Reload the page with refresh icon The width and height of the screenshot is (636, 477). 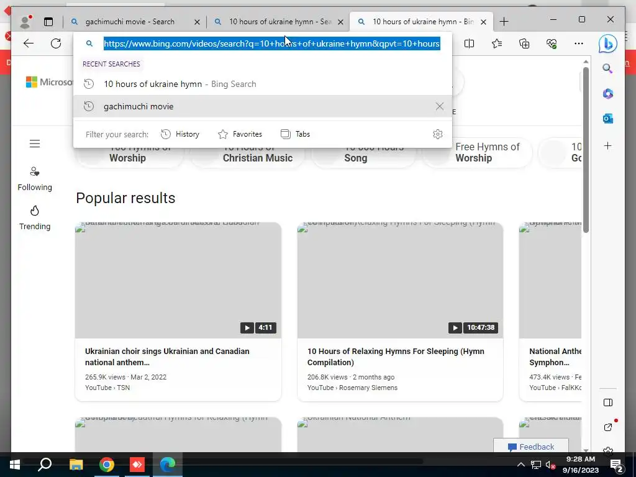pyautogui.click(x=56, y=43)
